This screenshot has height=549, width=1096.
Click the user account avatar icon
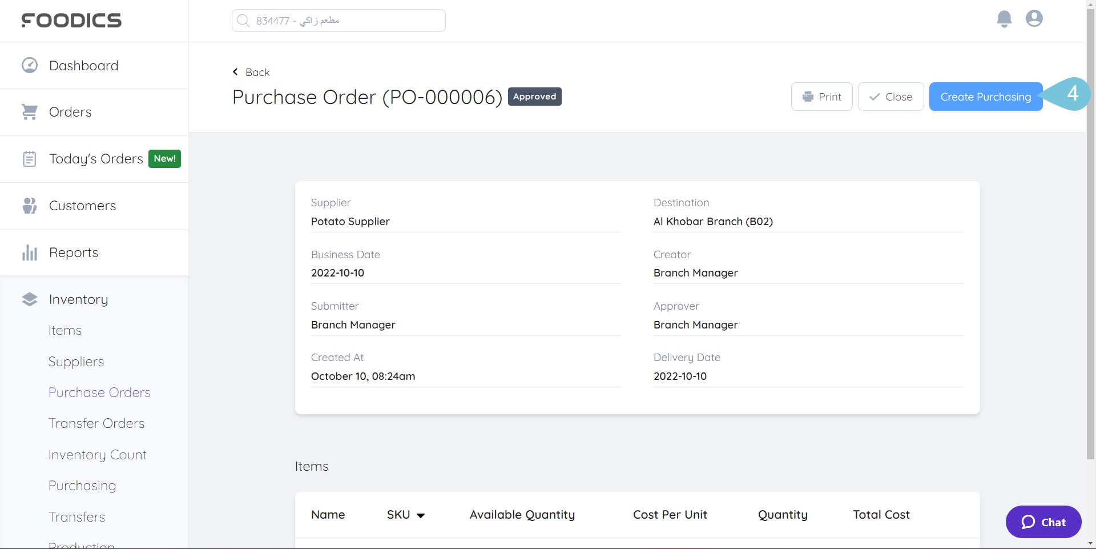pos(1034,19)
